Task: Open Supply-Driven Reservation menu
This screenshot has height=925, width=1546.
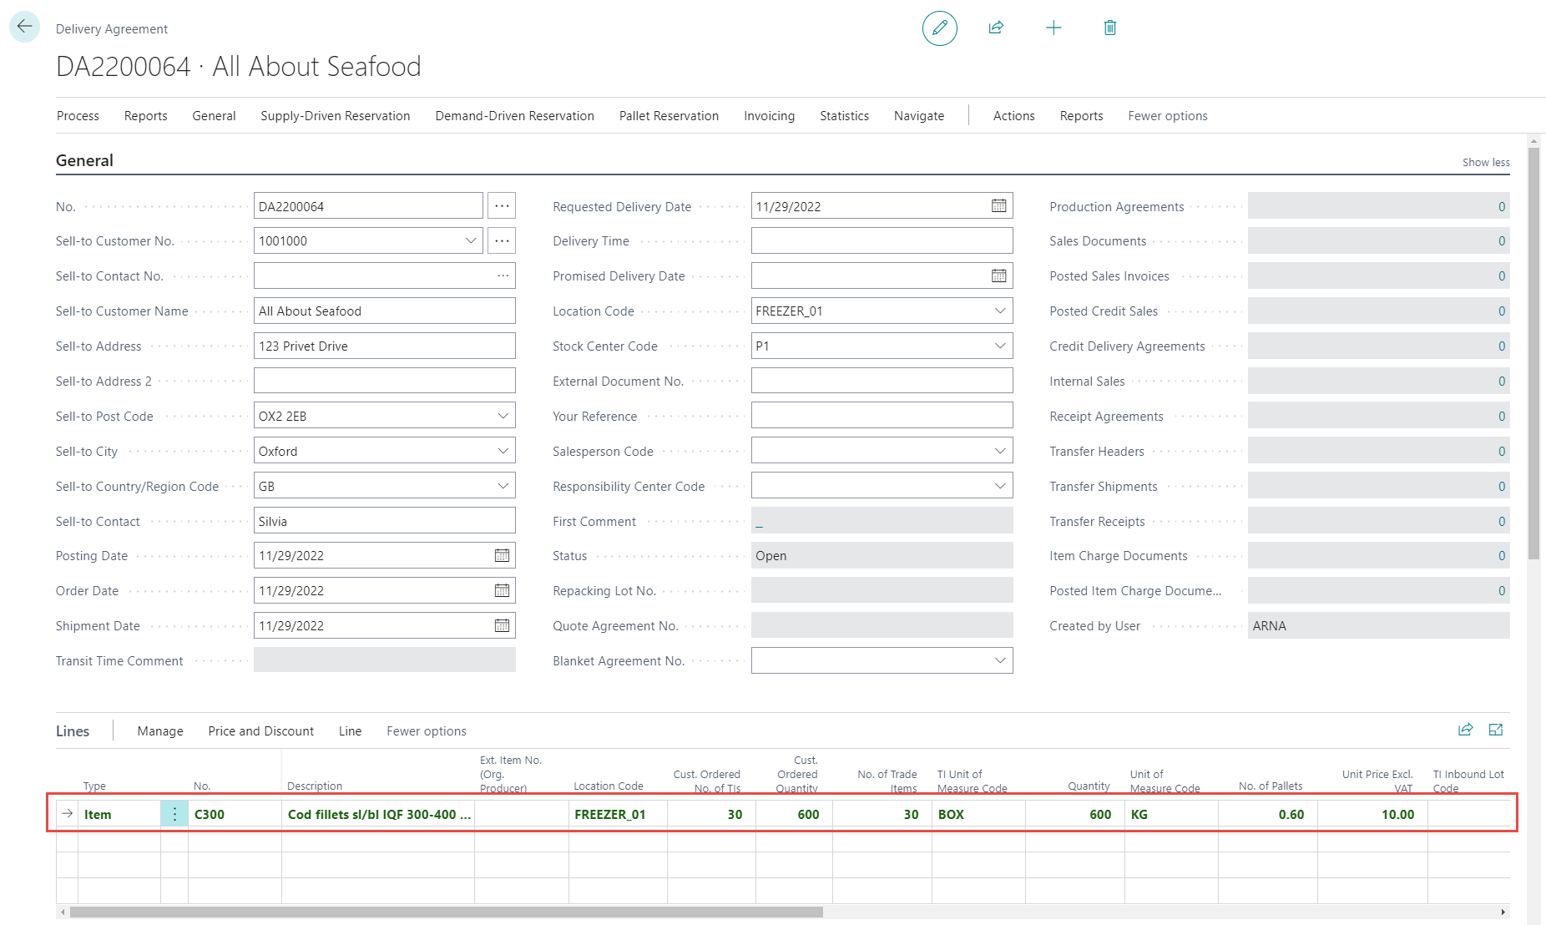Action: pyautogui.click(x=335, y=116)
